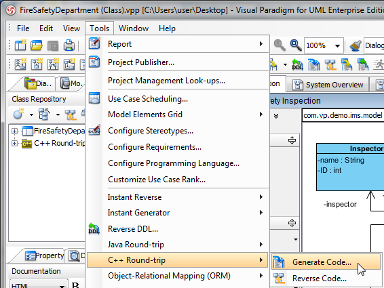This screenshot has width=384, height=288.
Task: Open the zoom percentage 100% dropdown
Action: click(x=337, y=46)
